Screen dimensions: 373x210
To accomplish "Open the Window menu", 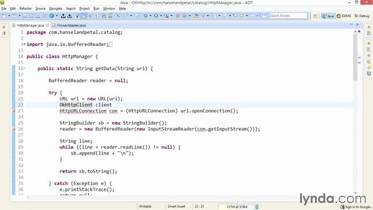I will [109, 9].
